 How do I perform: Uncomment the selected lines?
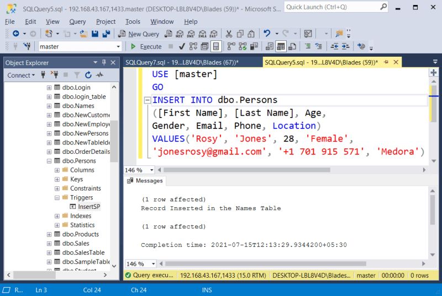(319, 46)
